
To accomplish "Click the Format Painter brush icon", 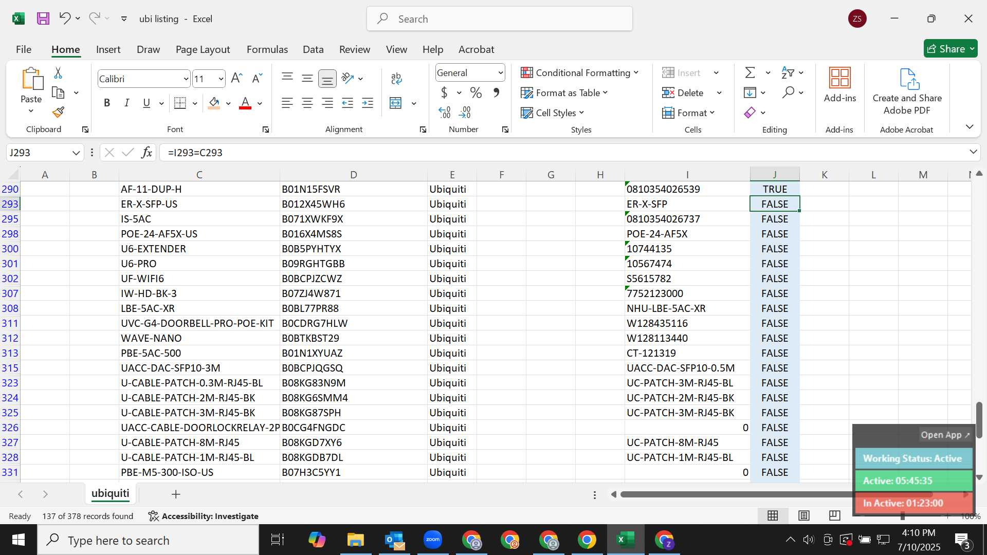I will pyautogui.click(x=58, y=112).
